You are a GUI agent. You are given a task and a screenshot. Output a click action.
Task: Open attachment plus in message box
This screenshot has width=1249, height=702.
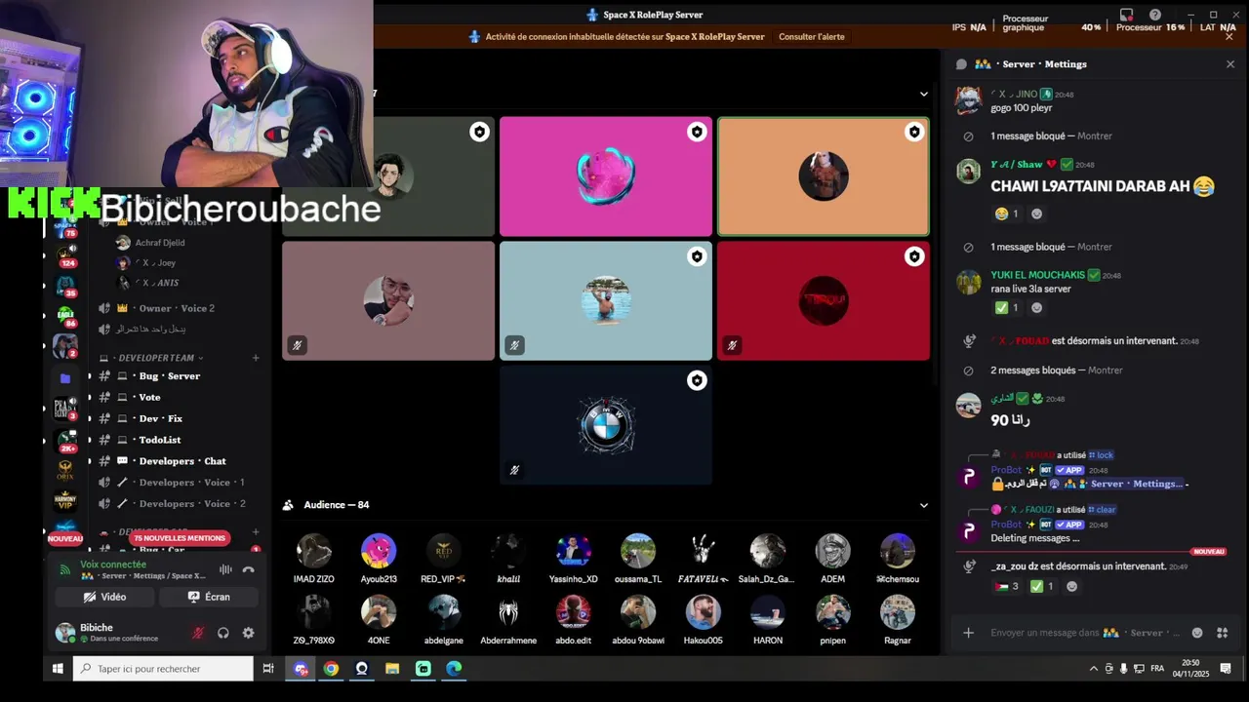coord(969,633)
